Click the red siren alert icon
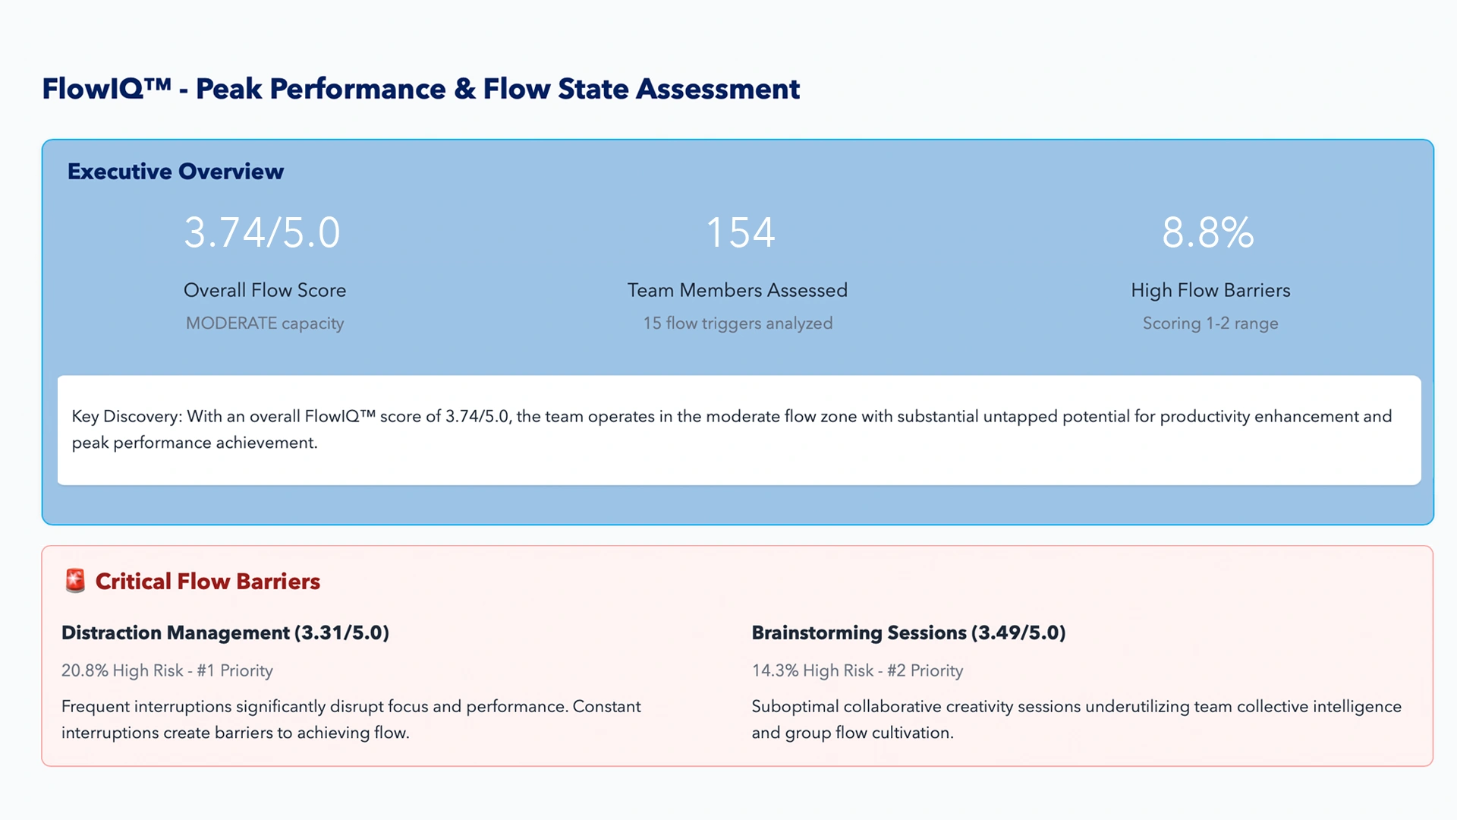 tap(75, 581)
